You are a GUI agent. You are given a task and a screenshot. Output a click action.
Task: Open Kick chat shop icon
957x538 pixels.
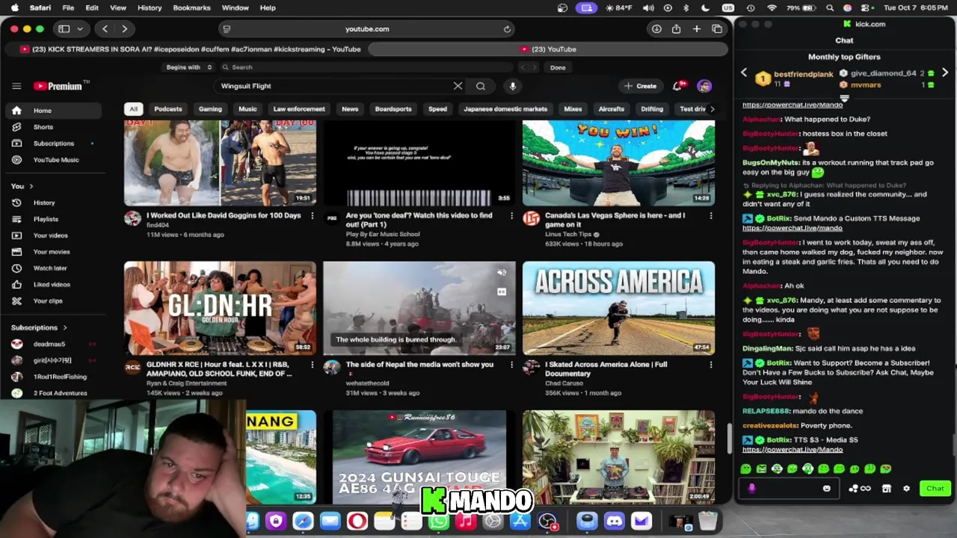pos(887,489)
